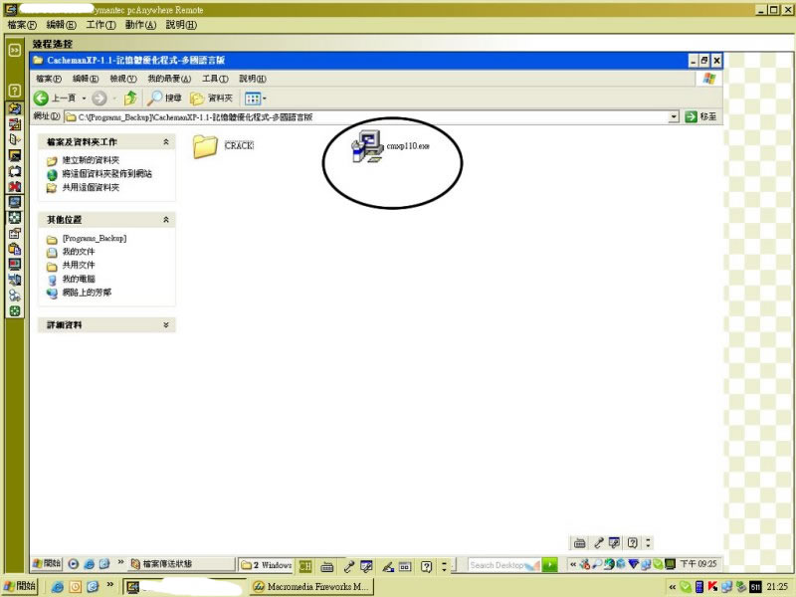The image size is (796, 597).
Task: Open 網路上的芳鄰 location link
Action: (87, 293)
